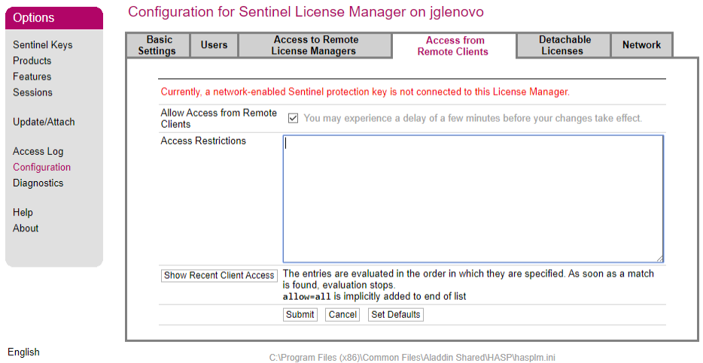Click the Cancel button

click(x=342, y=315)
